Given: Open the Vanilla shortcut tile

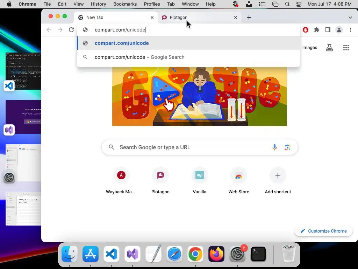Looking at the screenshot, I should tap(200, 181).
